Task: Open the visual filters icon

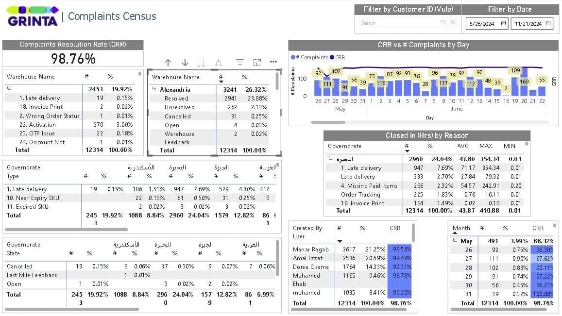Action: click(240, 62)
